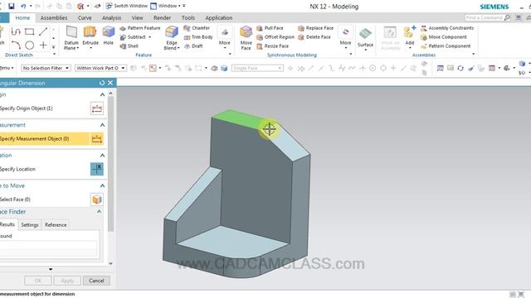The image size is (531, 298).
Task: Select the Rectangle sketch tool
Action: (30, 31)
